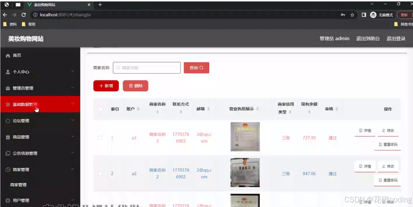The width and height of the screenshot is (413, 207).
Task: Select the 商家管理 submenu item
Action: 40,185
